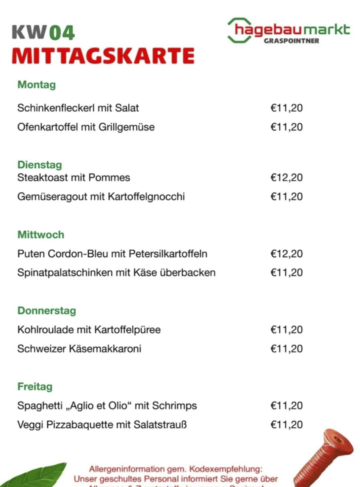The width and height of the screenshot is (360, 487).
Task: Click the Mittwoch day heading
Action: coord(41,235)
